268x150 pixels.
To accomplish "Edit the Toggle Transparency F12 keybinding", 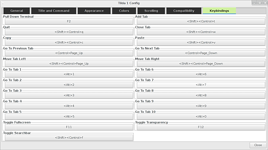I will pos(201,127).
